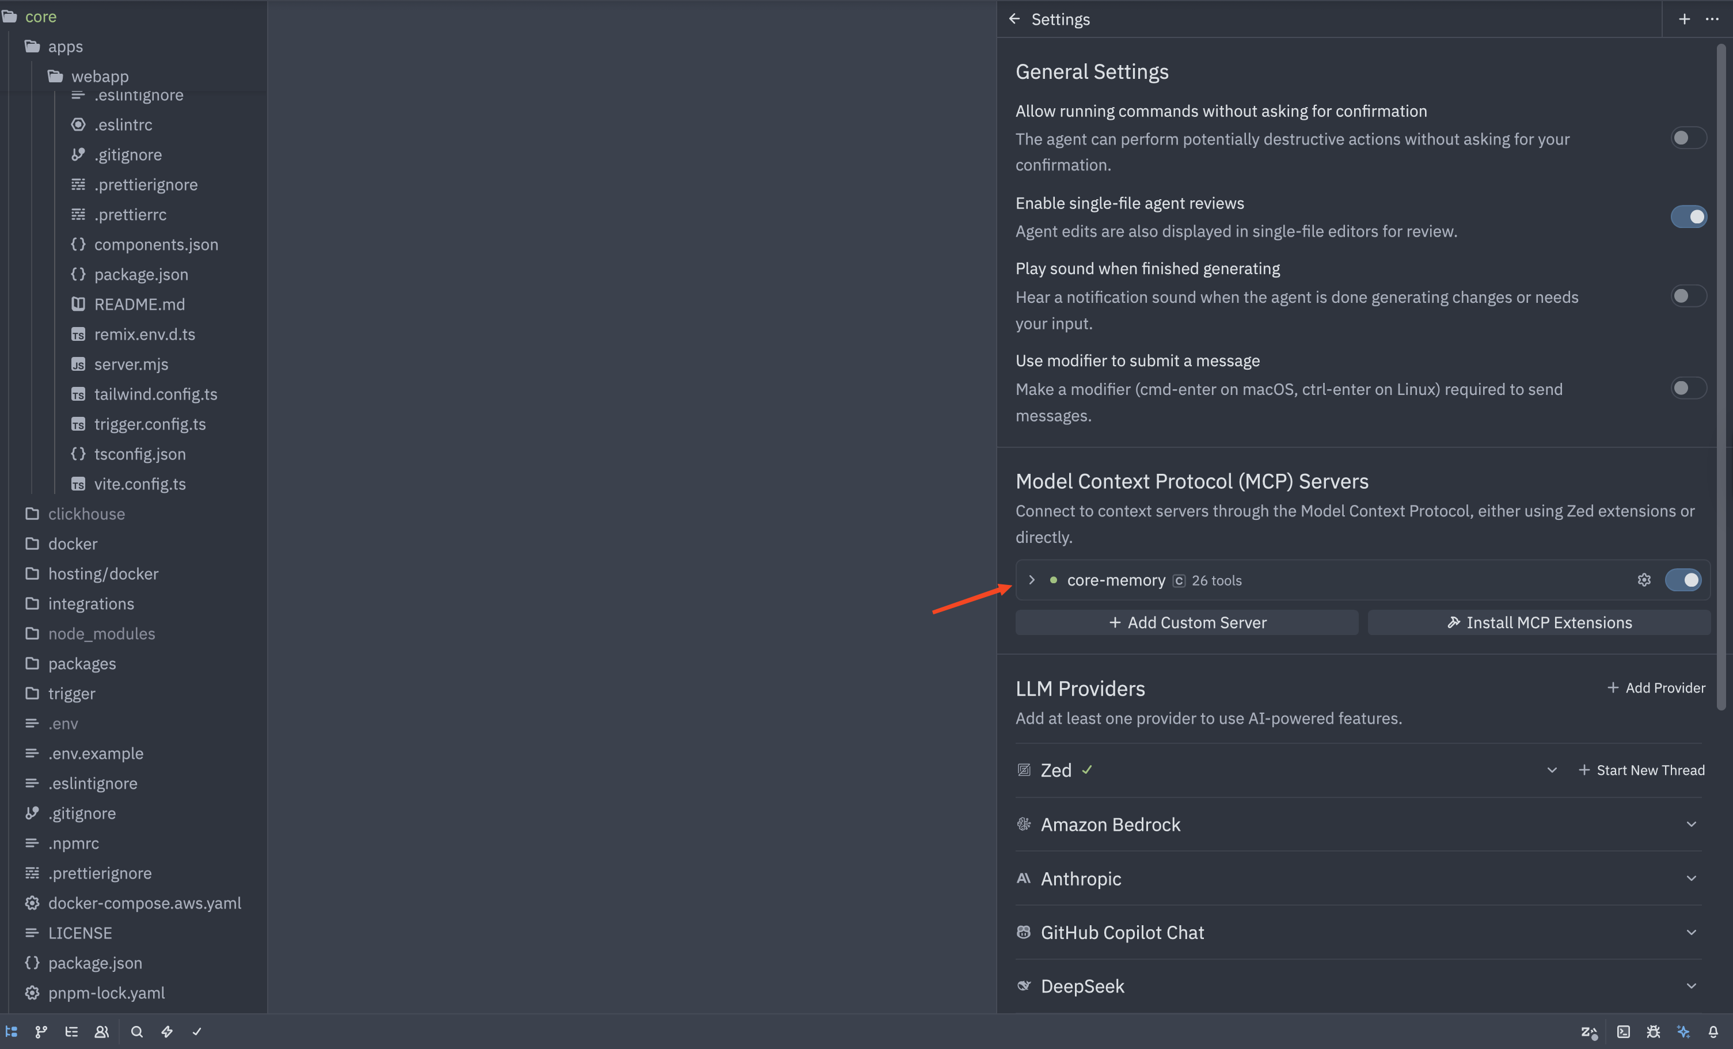Screen dimensions: 1733x1049
Task: Open project search magnifier icon
Action: 137,1031
